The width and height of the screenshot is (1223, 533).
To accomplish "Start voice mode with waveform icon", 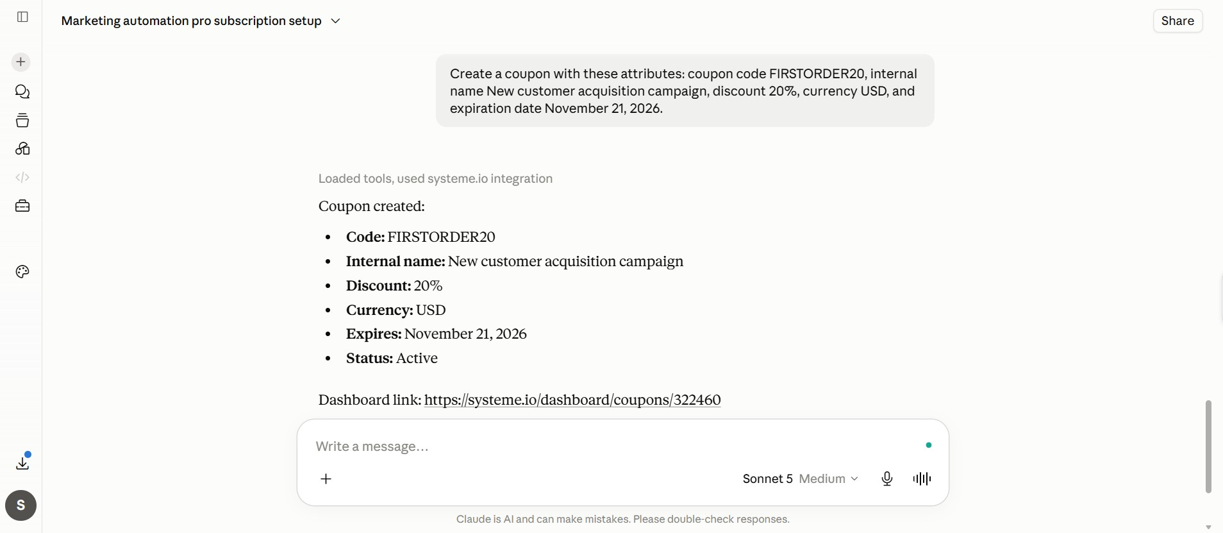I will 922,479.
